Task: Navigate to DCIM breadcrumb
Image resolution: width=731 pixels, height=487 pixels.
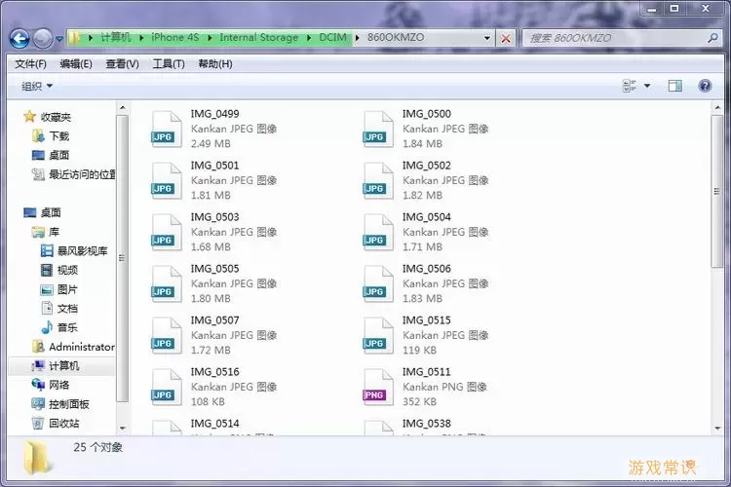Action: tap(332, 37)
